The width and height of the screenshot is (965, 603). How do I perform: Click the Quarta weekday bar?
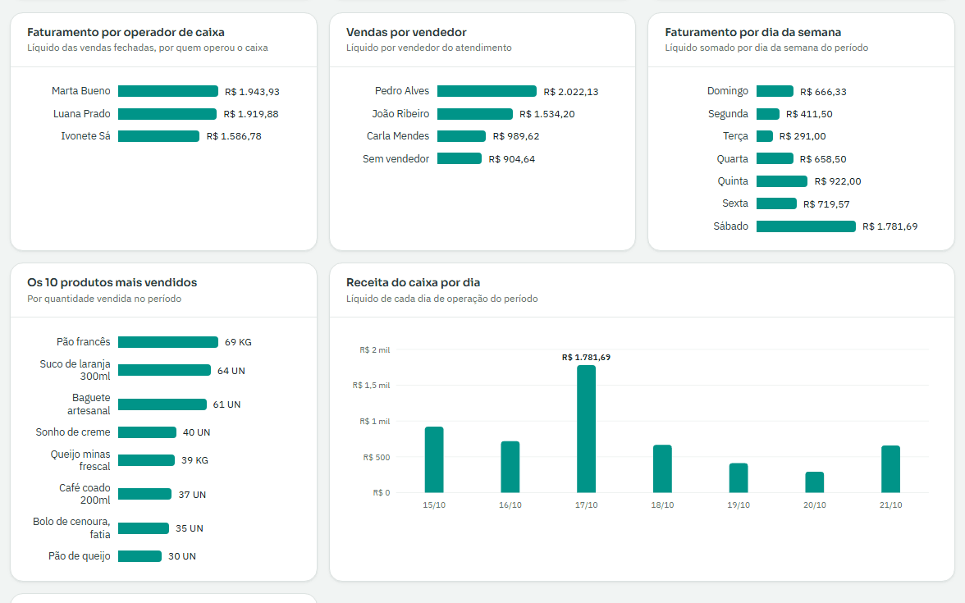(x=775, y=159)
